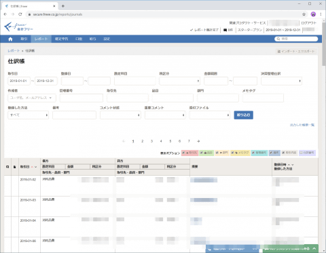The image size is (326, 253).
Task: Toggle the 取引内容 display option checkbox
Action: pyautogui.click(x=283, y=153)
